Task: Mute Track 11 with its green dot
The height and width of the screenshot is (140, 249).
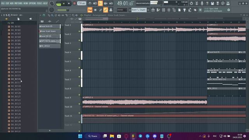Action: [79, 122]
